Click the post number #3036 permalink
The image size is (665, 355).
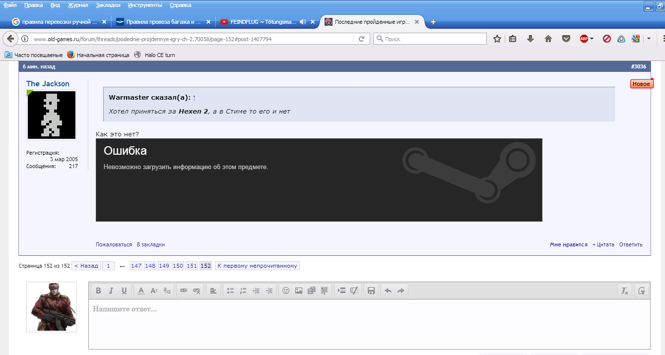(638, 66)
